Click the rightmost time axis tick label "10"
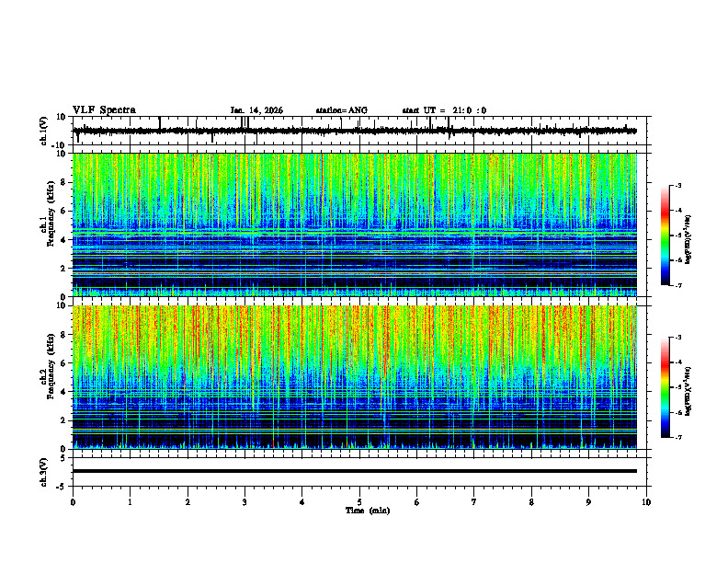This screenshot has width=728, height=563. 646,502
